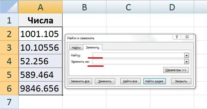Focus the Найти text input field
The height and width of the screenshot is (109, 207).
(138, 55)
